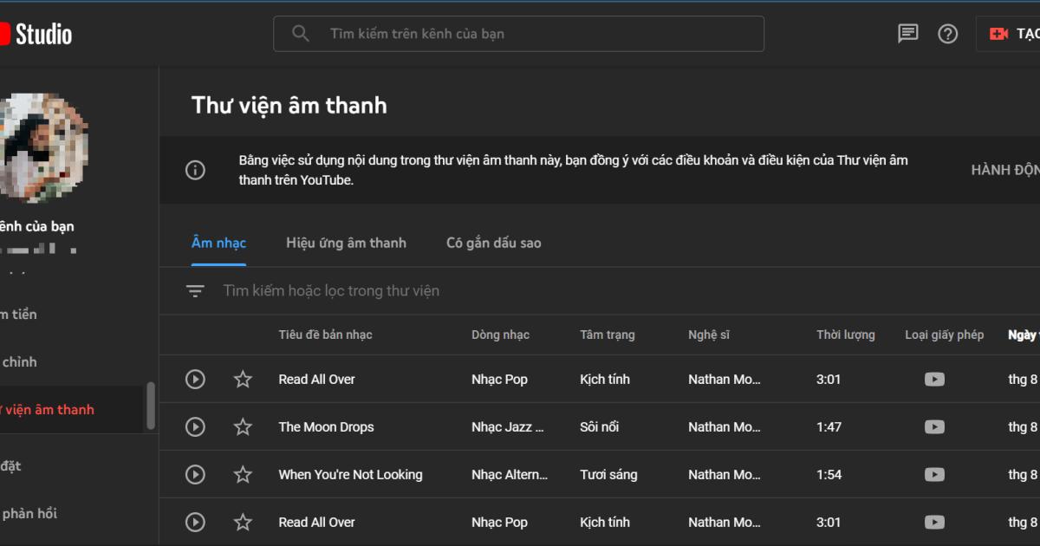Open the feedback message icon in the top bar
Viewport: 1040px width, 546px height.
coord(907,33)
